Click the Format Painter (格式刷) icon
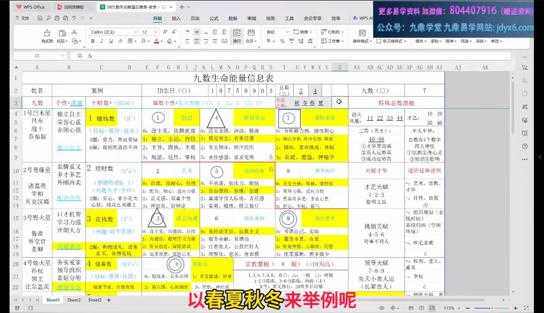This screenshot has height=313, width=544. [47, 33]
